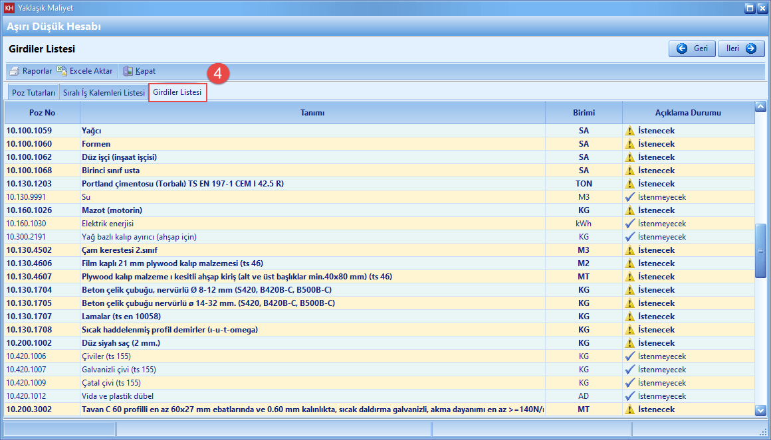Image resolution: width=771 pixels, height=440 pixels.
Task: Click the Kapat door icon
Action: click(128, 71)
